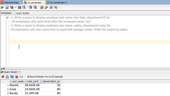
Task: Switch to the Worksheet tab
Action: point(6,13)
